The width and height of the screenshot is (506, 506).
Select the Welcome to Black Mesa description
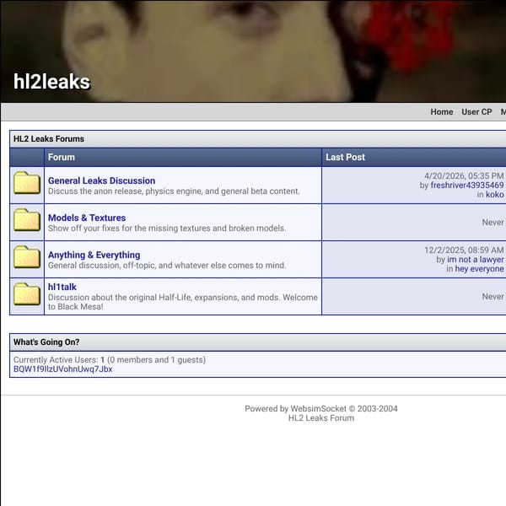click(x=183, y=302)
